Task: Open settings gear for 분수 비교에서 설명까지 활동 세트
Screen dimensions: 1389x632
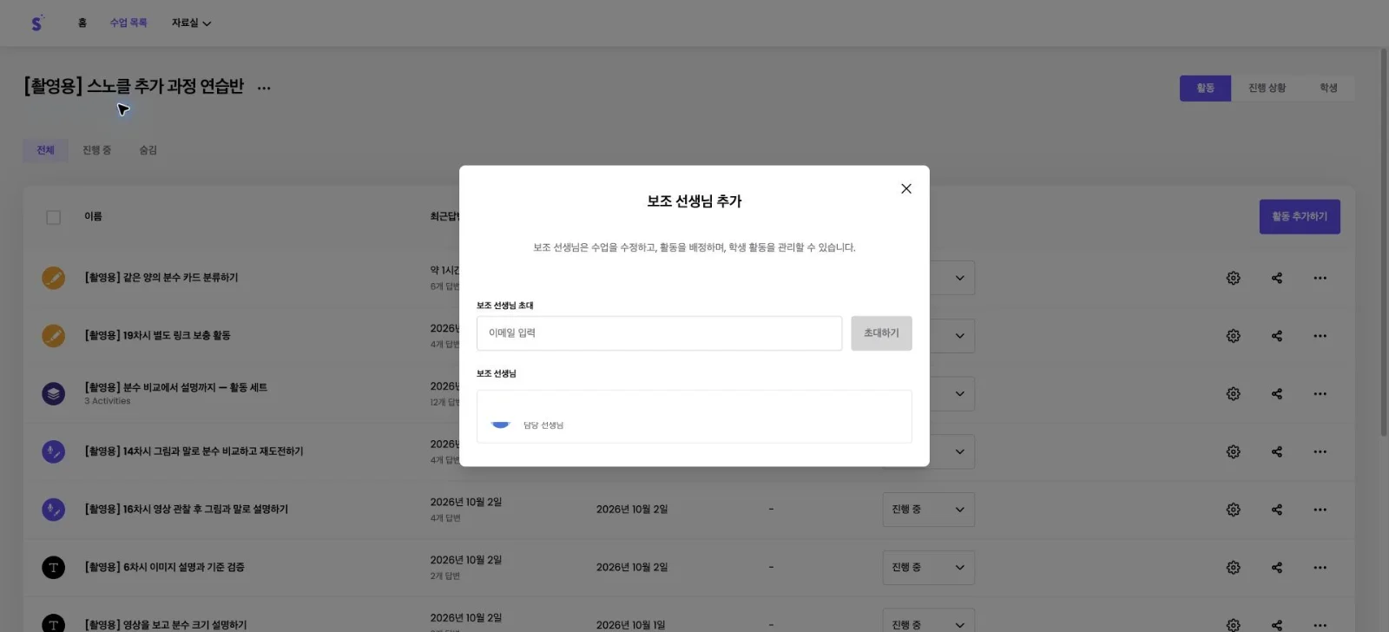Action: coord(1233,394)
